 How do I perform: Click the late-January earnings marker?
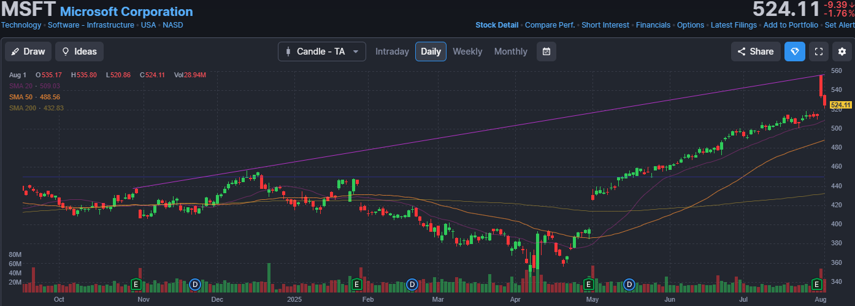(x=356, y=284)
